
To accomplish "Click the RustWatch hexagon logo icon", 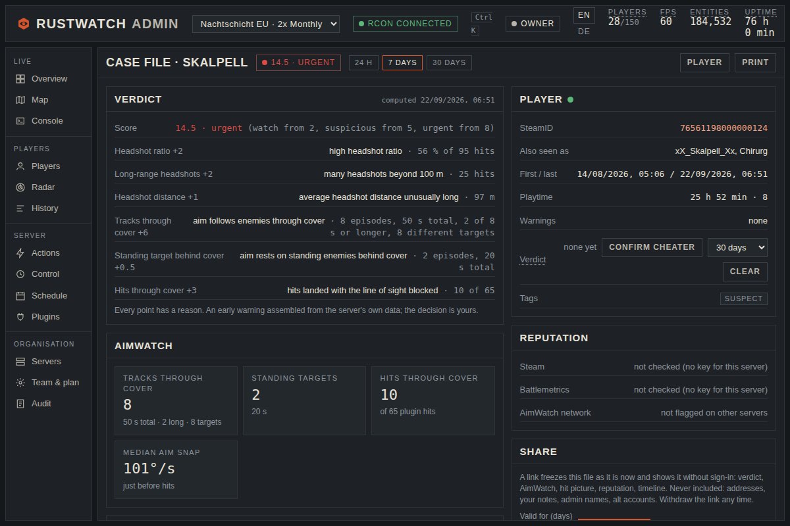I will [24, 24].
